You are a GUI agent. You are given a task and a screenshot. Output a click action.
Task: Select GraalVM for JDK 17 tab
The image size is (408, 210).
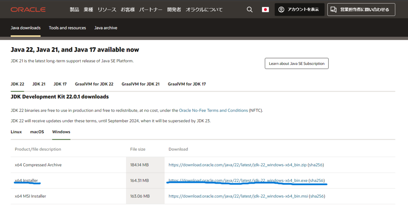(187, 84)
